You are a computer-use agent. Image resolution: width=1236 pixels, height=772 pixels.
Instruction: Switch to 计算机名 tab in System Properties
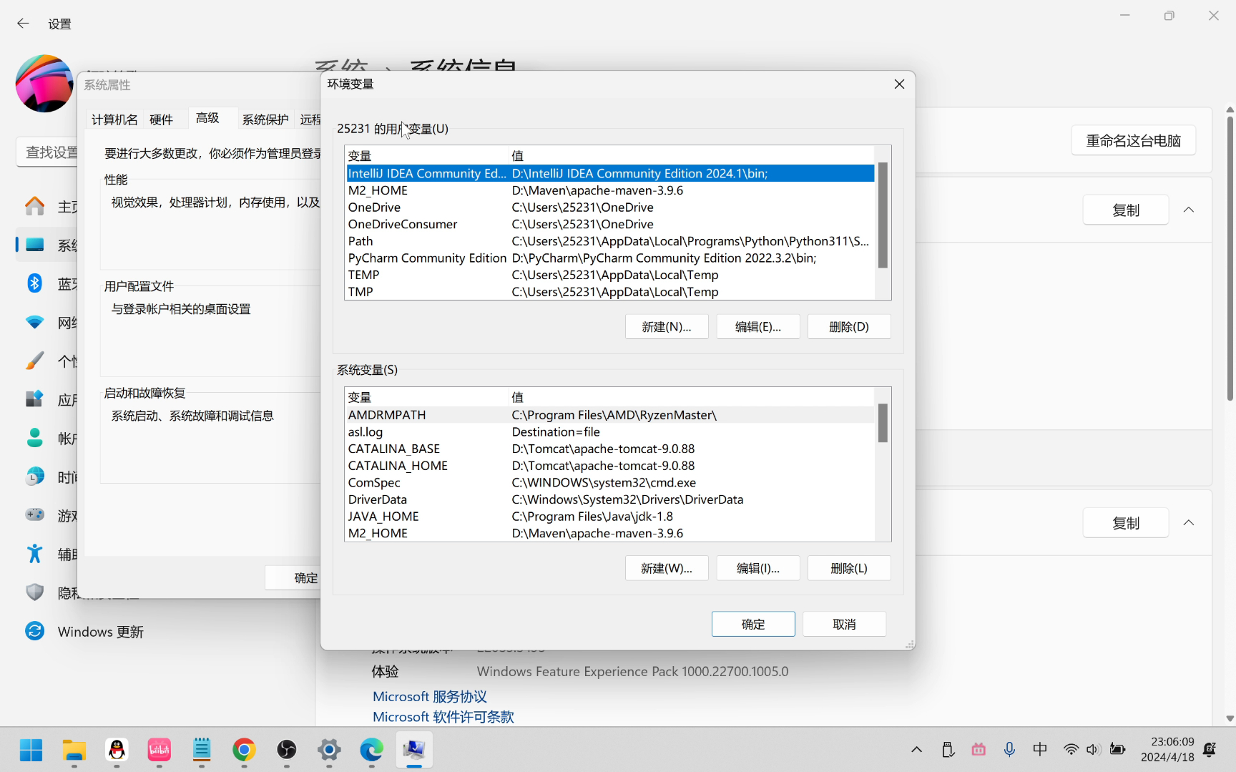coord(114,119)
